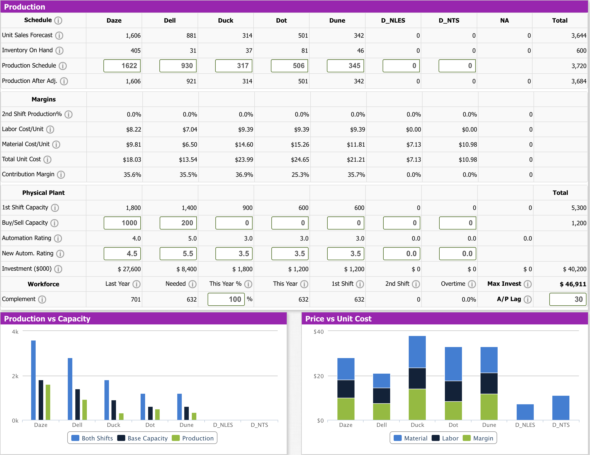Click the Inventory On Hand info icon

click(60, 50)
